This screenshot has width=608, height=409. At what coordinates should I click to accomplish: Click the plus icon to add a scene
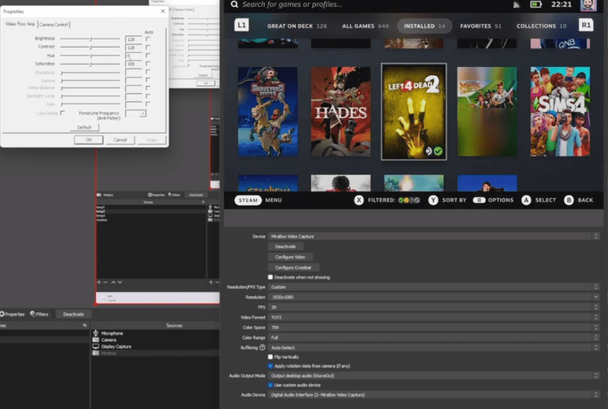pyautogui.click(x=99, y=282)
